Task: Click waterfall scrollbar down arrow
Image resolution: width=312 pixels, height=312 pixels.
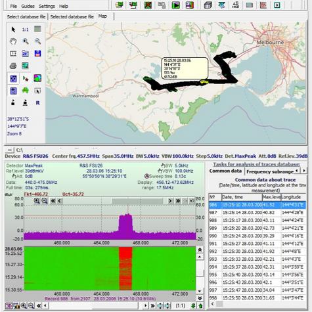Action: [x=200, y=291]
